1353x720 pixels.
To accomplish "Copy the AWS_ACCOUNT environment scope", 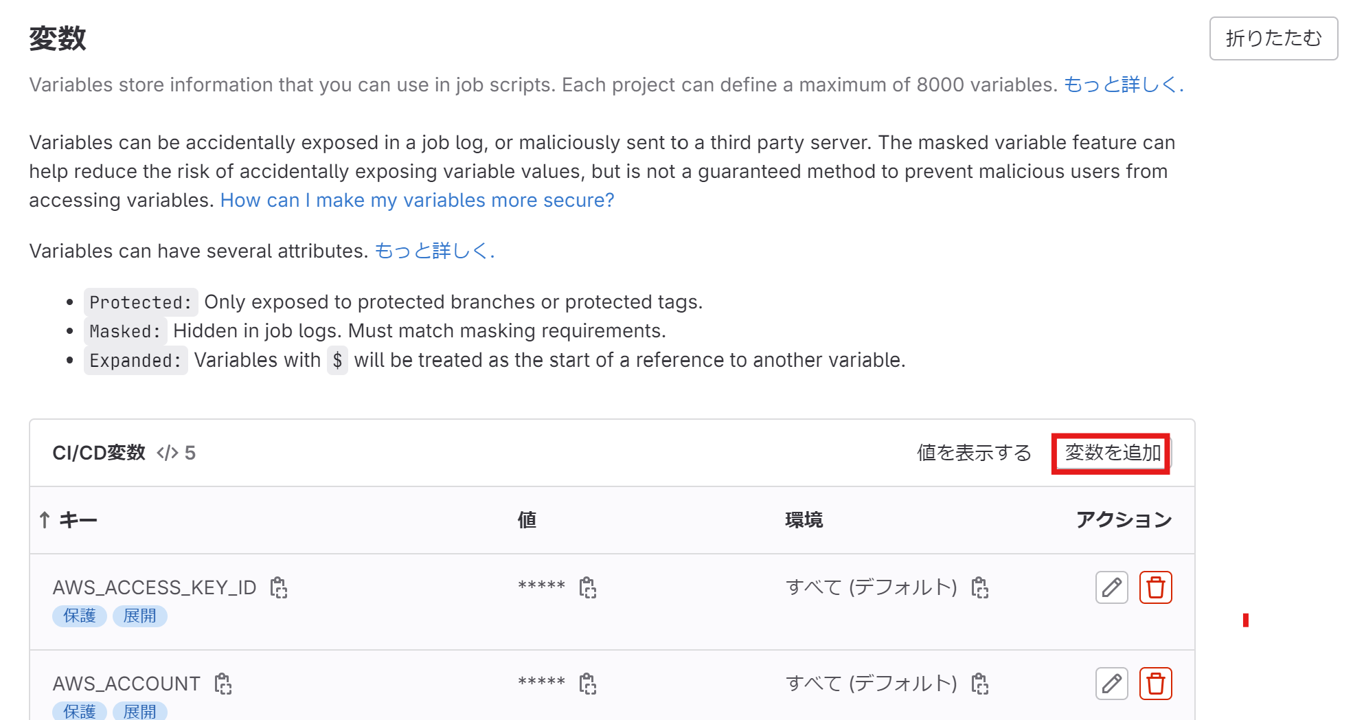I will (x=980, y=684).
